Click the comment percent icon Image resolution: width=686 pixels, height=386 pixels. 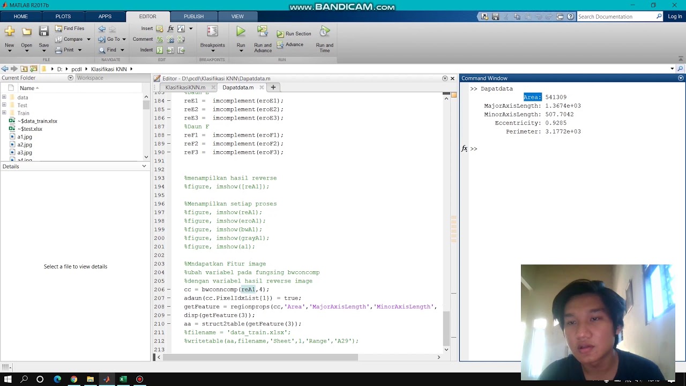click(159, 39)
